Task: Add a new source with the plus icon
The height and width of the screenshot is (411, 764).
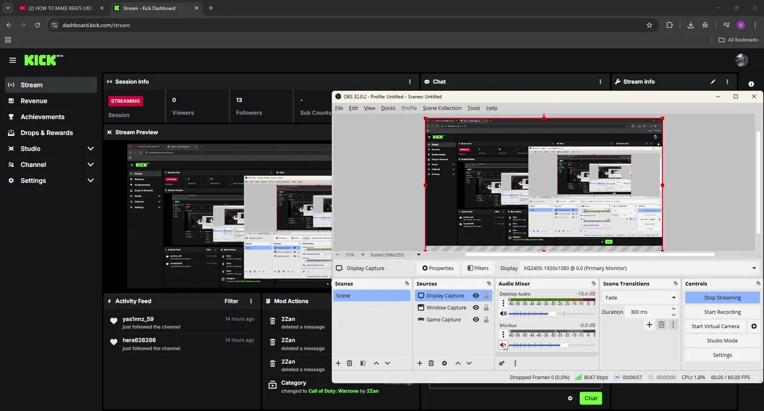Action: (x=419, y=363)
